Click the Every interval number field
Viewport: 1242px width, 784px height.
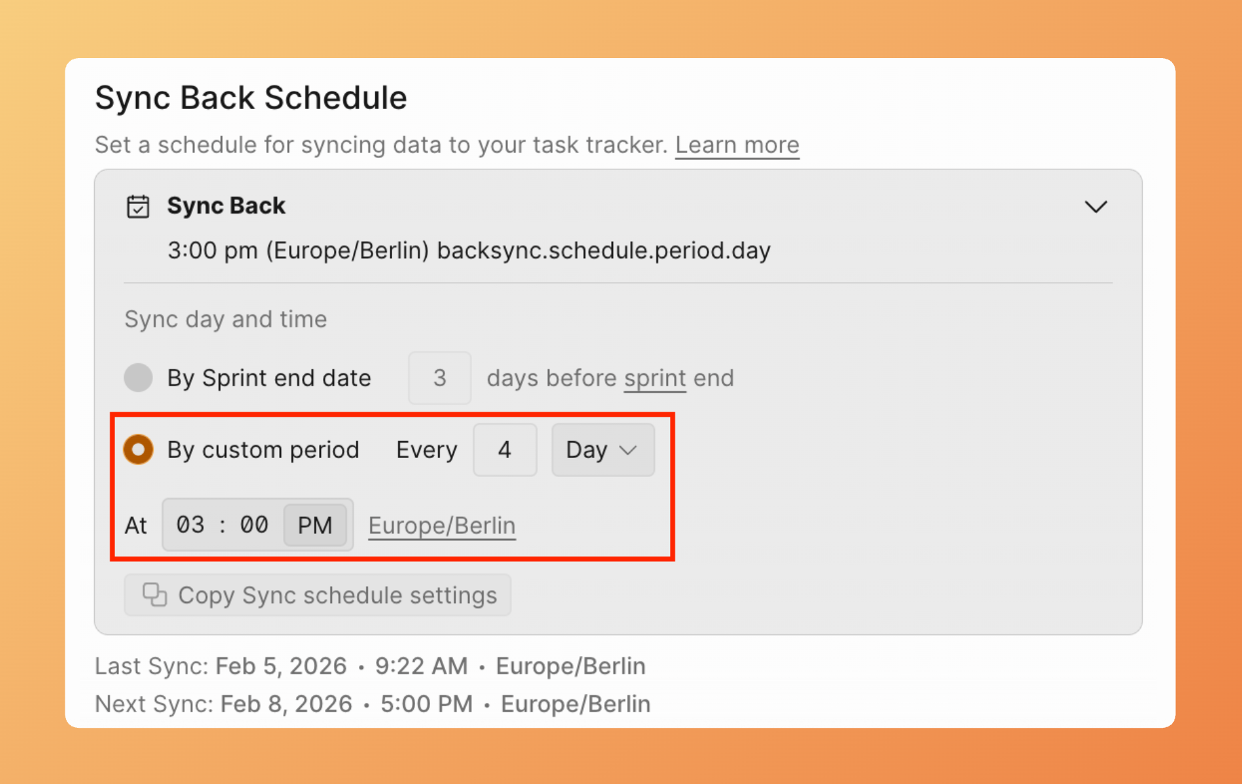click(505, 449)
